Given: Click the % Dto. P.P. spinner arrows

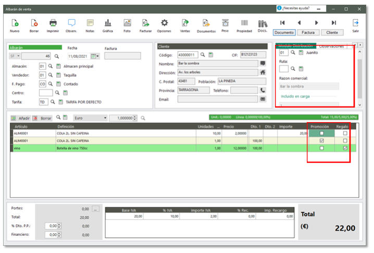Looking at the screenshot, I should (59, 226).
